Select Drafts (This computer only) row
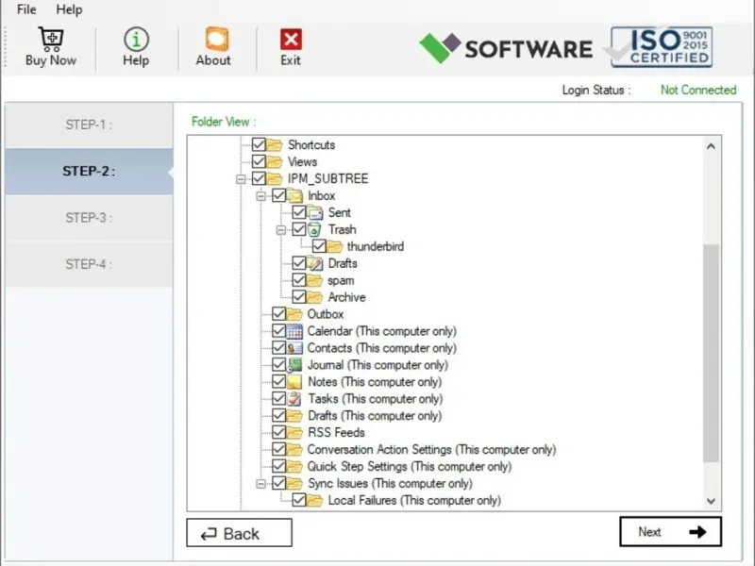This screenshot has height=566, width=755. point(375,415)
